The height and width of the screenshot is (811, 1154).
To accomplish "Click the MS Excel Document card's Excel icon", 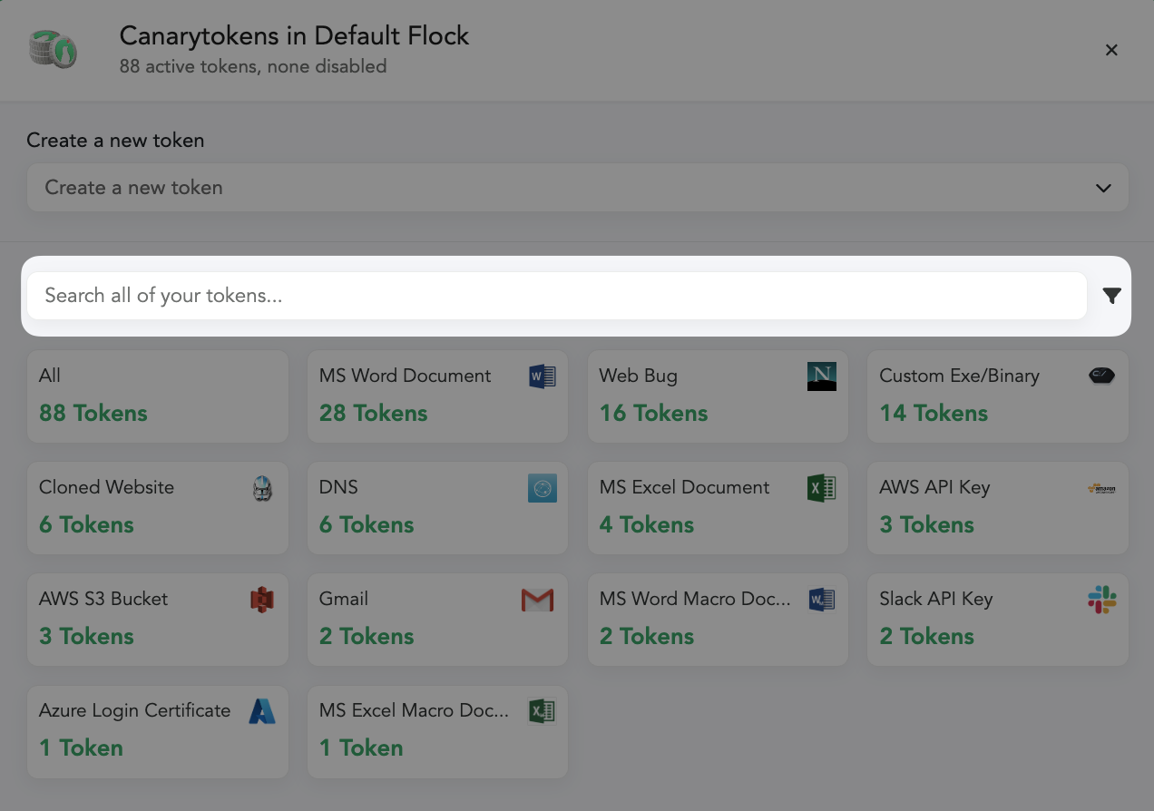I will point(821,488).
